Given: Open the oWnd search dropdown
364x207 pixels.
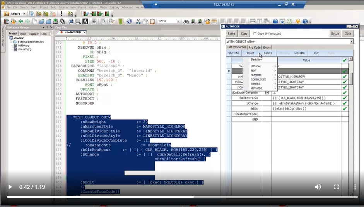Looking at the screenshot, I should [x=178, y=21].
